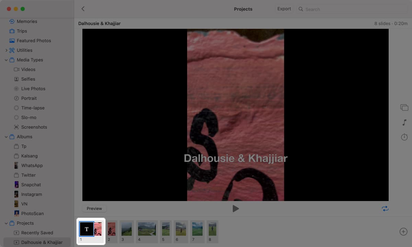Select the Albums folder label
Viewport: 412px width, 247px height.
click(x=24, y=137)
